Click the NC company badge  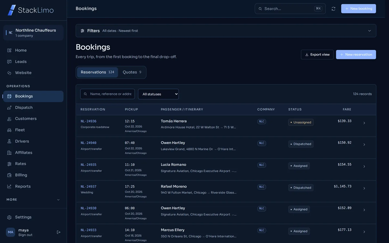coord(11,33)
